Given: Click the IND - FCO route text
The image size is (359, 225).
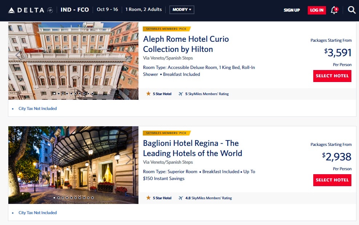Looking at the screenshot, I should 74,9.
